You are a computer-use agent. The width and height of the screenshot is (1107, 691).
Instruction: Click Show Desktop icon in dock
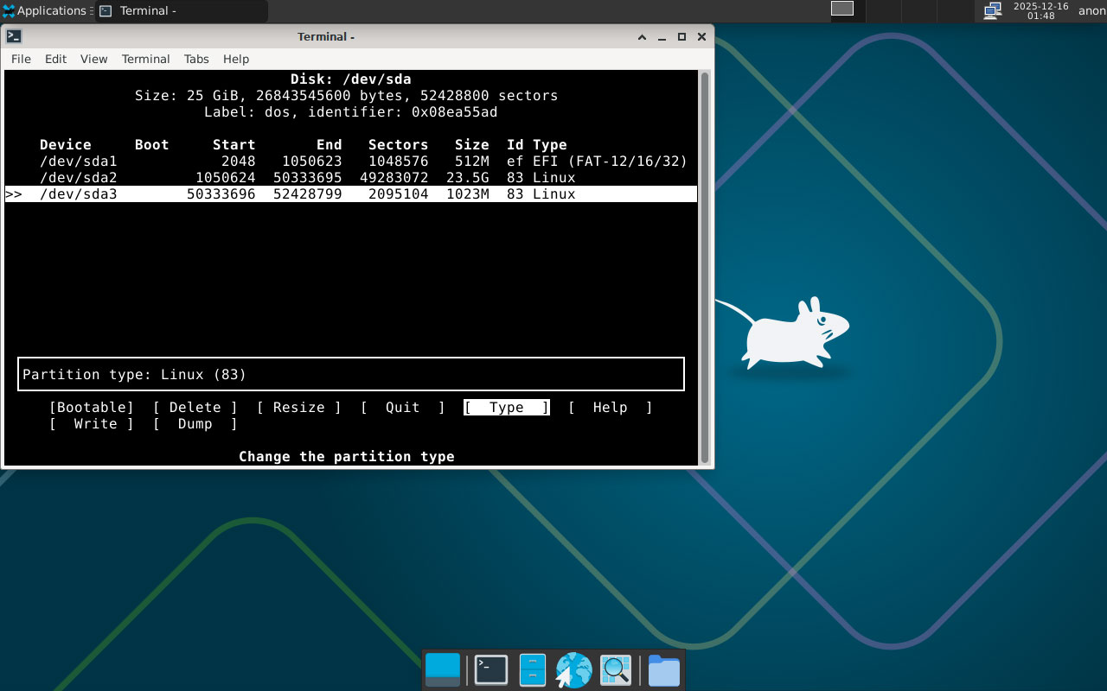pos(443,670)
